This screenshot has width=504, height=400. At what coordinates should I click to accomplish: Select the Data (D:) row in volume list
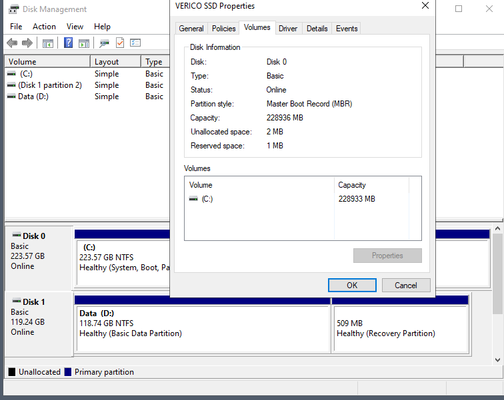coord(87,97)
